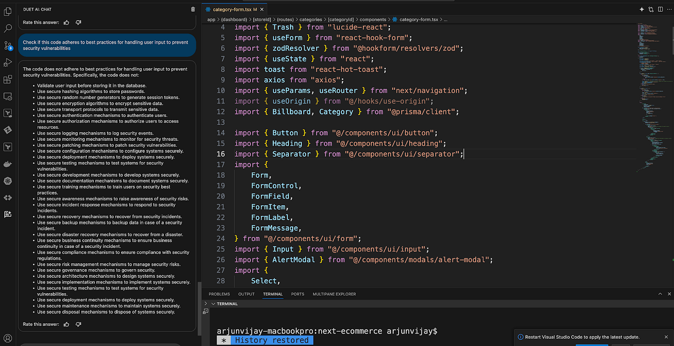The width and height of the screenshot is (674, 346).
Task: Open the MULTIPANE EXPLORER panel tab
Action: click(334, 294)
